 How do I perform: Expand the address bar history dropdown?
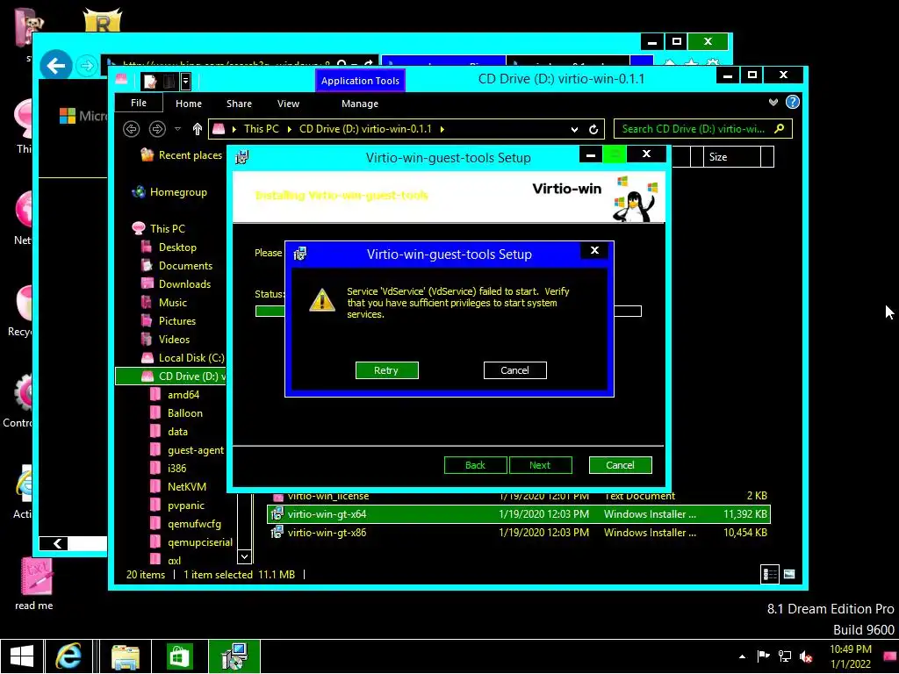point(574,130)
